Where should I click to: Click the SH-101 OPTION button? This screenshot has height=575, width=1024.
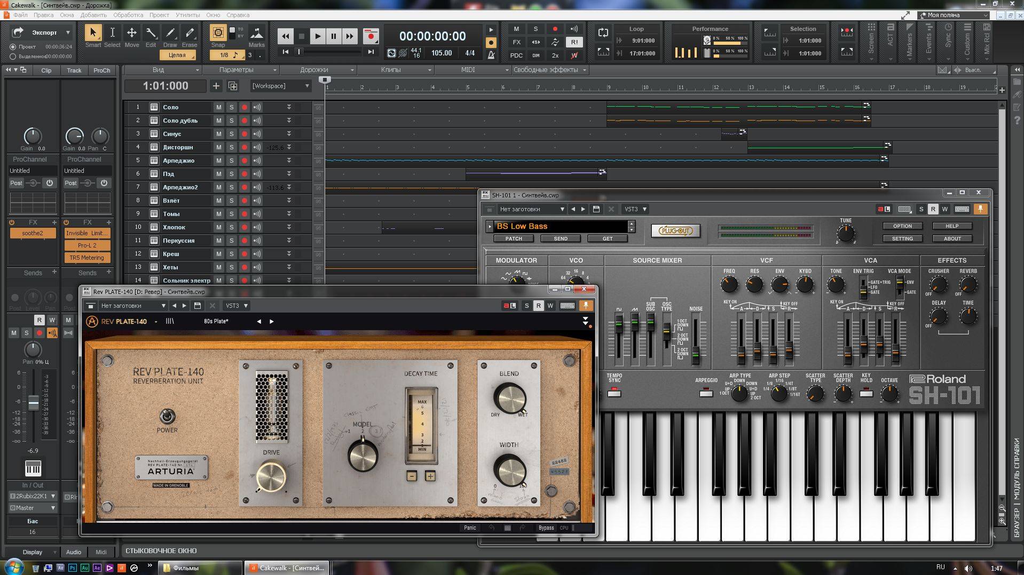click(902, 226)
